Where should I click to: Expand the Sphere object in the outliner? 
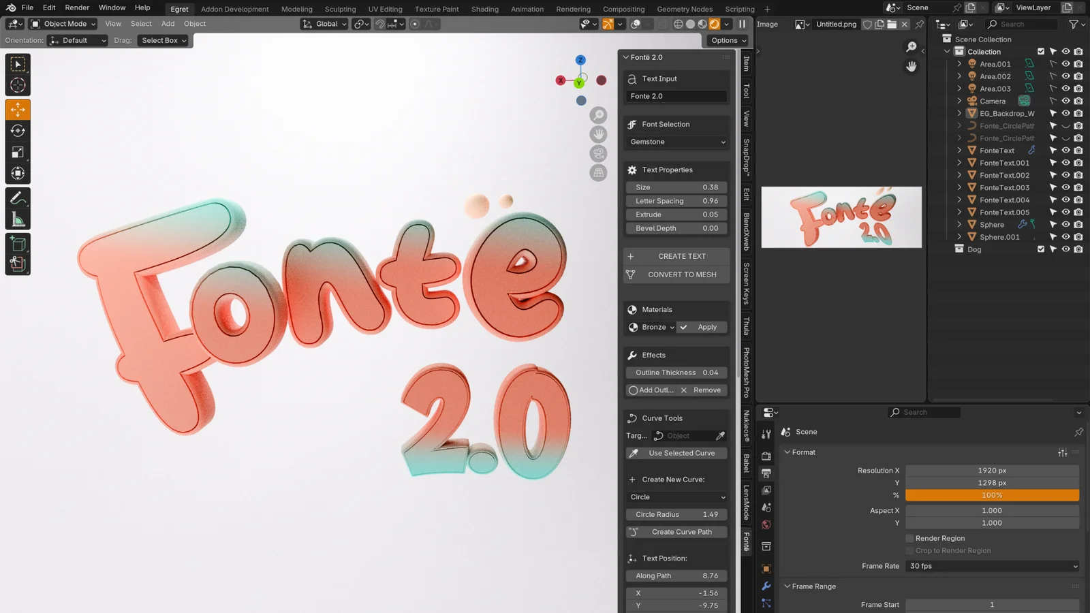[961, 224]
